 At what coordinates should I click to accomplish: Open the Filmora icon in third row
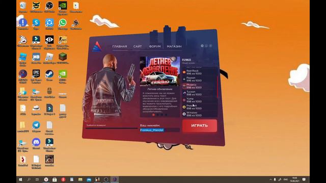(36, 42)
